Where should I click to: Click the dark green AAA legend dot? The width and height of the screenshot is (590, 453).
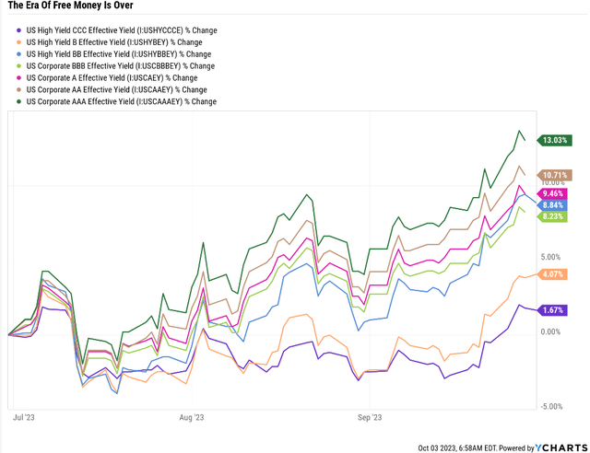tap(19, 102)
